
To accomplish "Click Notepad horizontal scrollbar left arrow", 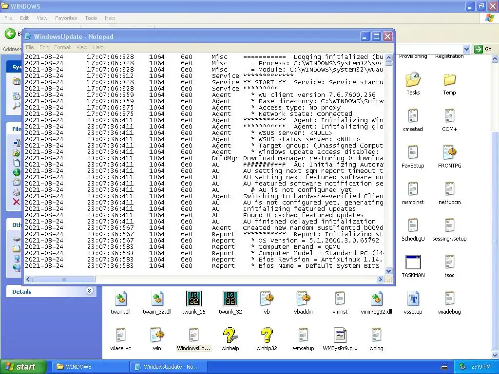I will pos(28,279).
